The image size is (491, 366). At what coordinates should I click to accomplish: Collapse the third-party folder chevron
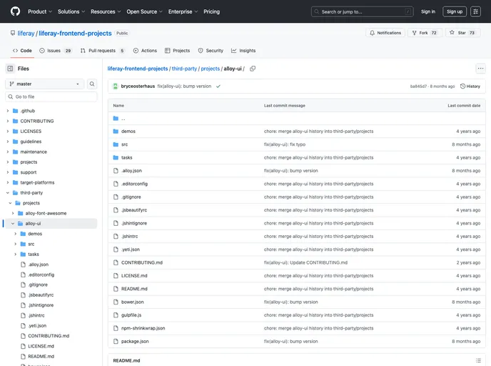coord(8,193)
